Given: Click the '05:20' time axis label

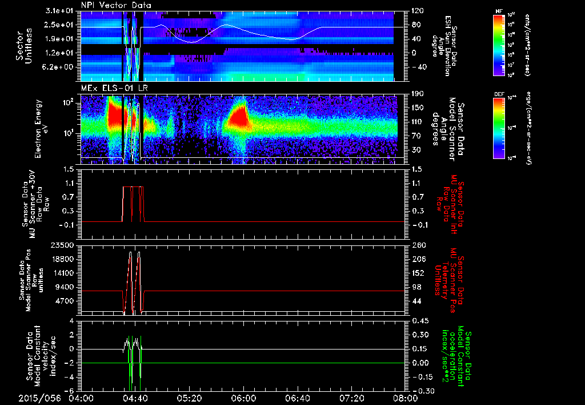Looking at the screenshot, I should click(x=189, y=398).
